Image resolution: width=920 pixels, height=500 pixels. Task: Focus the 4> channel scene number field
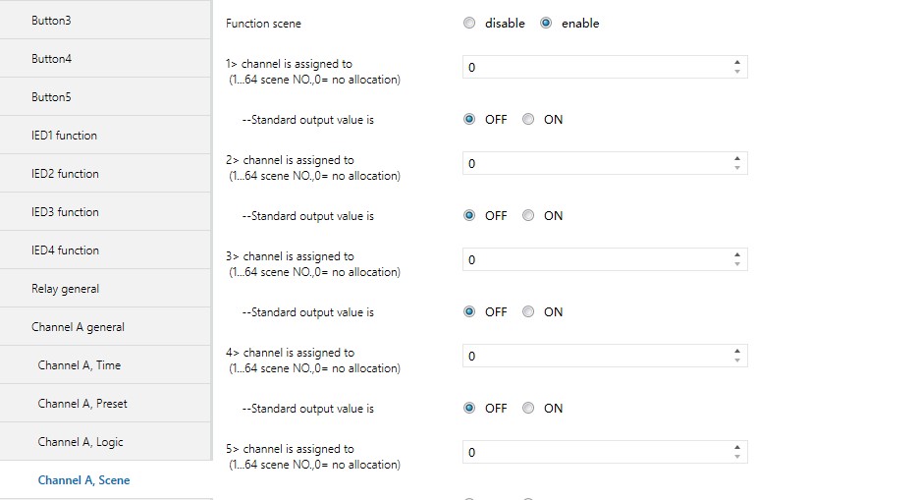coord(595,356)
